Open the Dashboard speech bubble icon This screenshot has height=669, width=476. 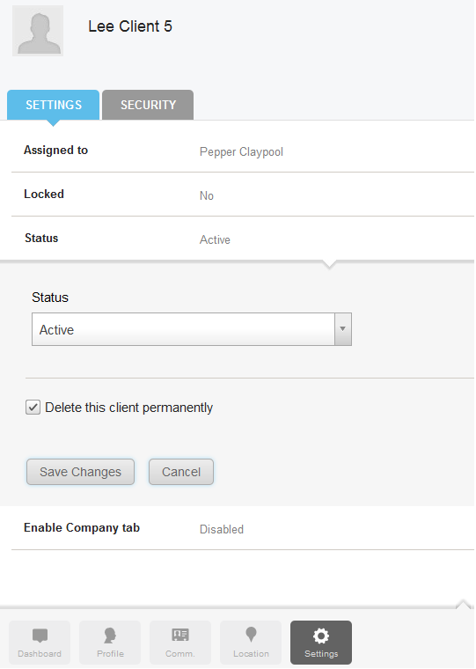[40, 636]
